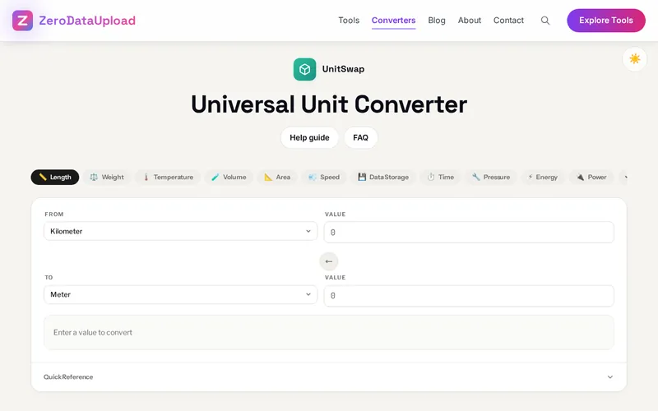Click the From value input field

tap(469, 232)
